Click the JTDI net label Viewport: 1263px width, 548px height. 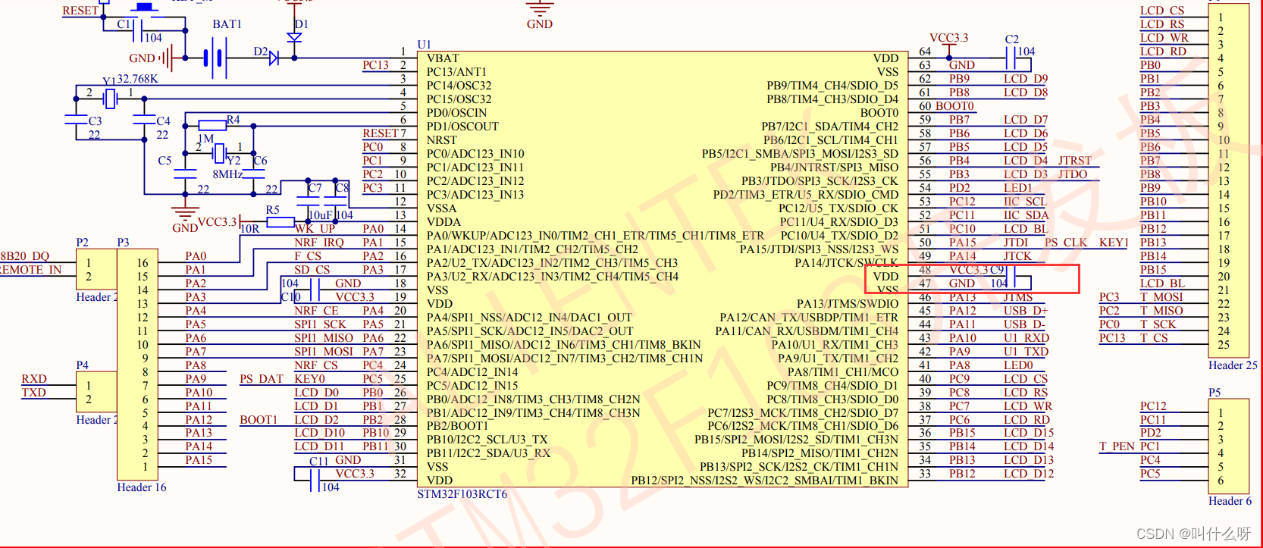coord(1017,243)
